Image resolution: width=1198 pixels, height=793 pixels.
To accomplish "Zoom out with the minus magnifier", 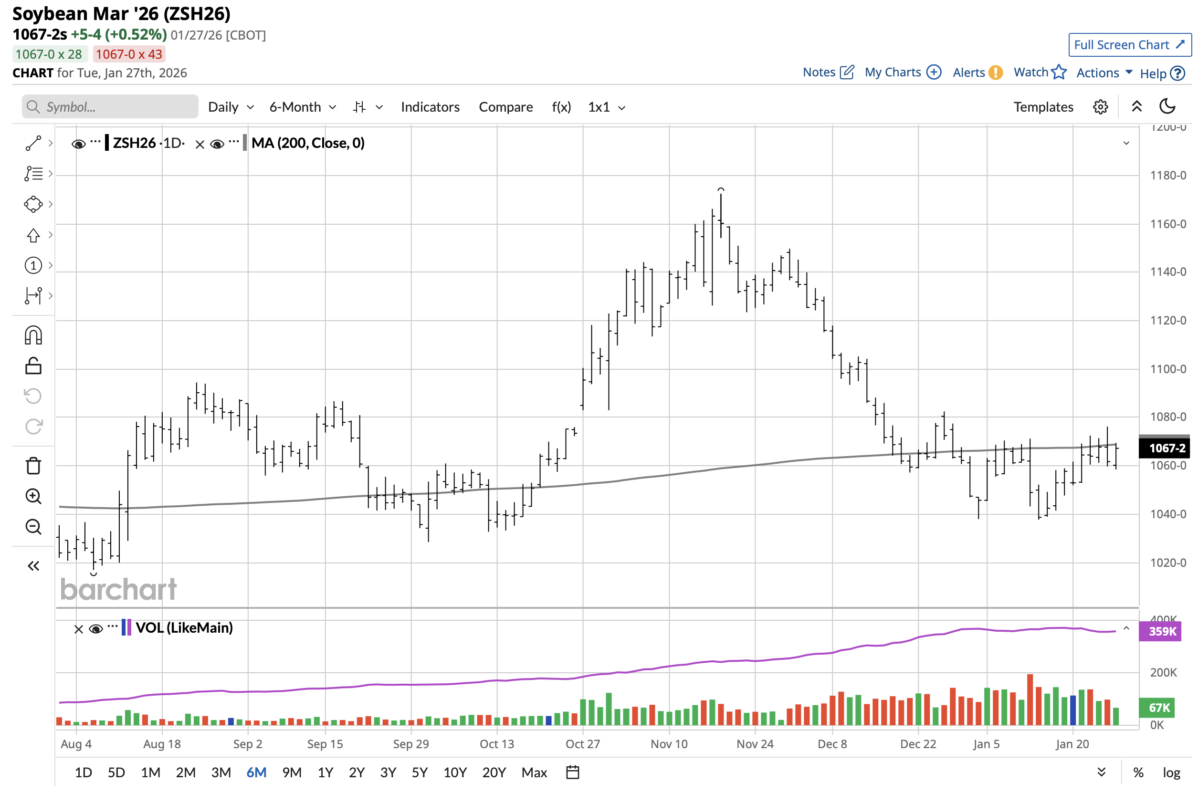I will tap(33, 527).
